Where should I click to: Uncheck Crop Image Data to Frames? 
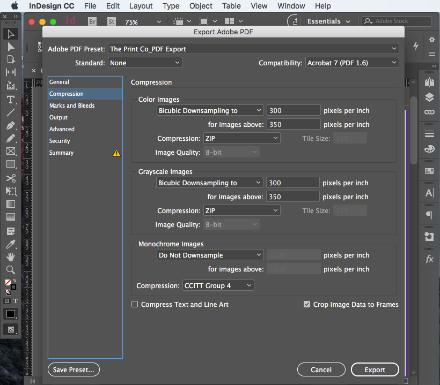coord(307,304)
